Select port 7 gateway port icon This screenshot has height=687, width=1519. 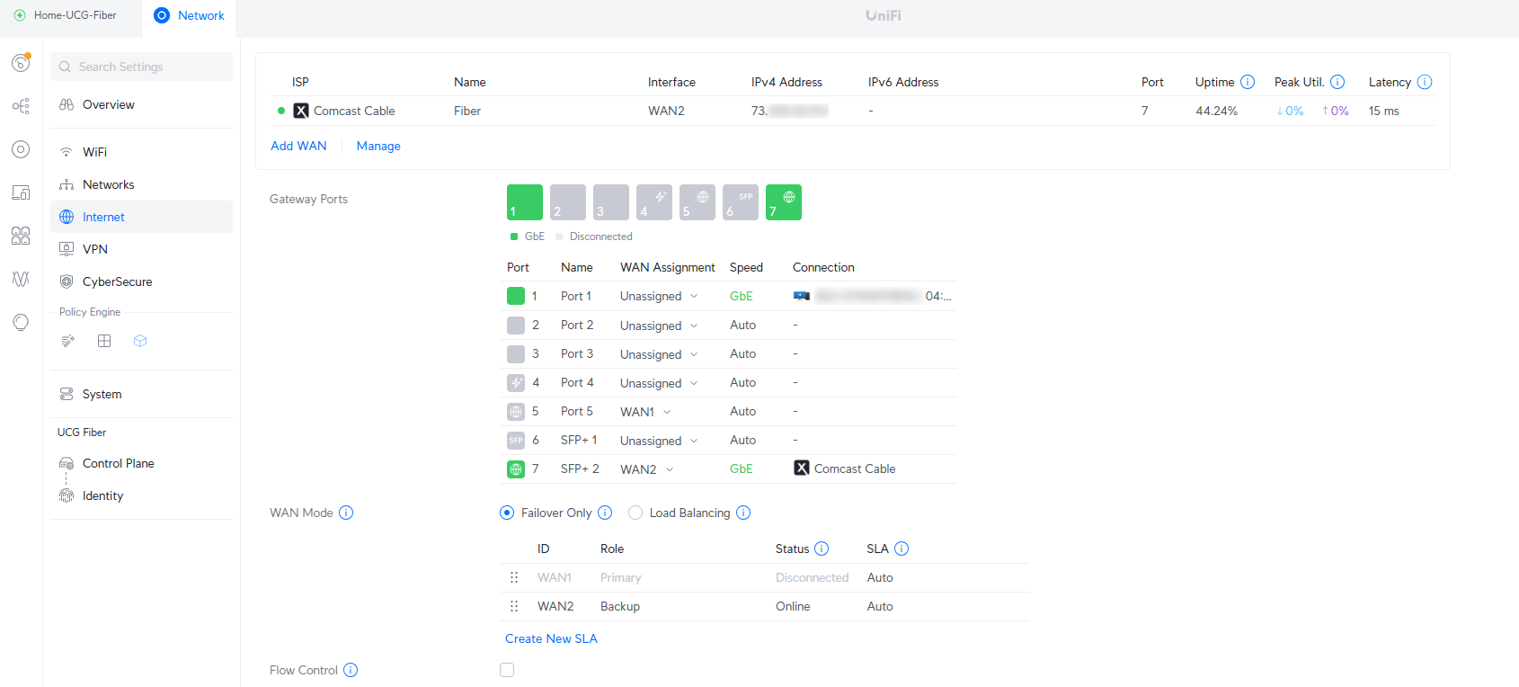783,202
